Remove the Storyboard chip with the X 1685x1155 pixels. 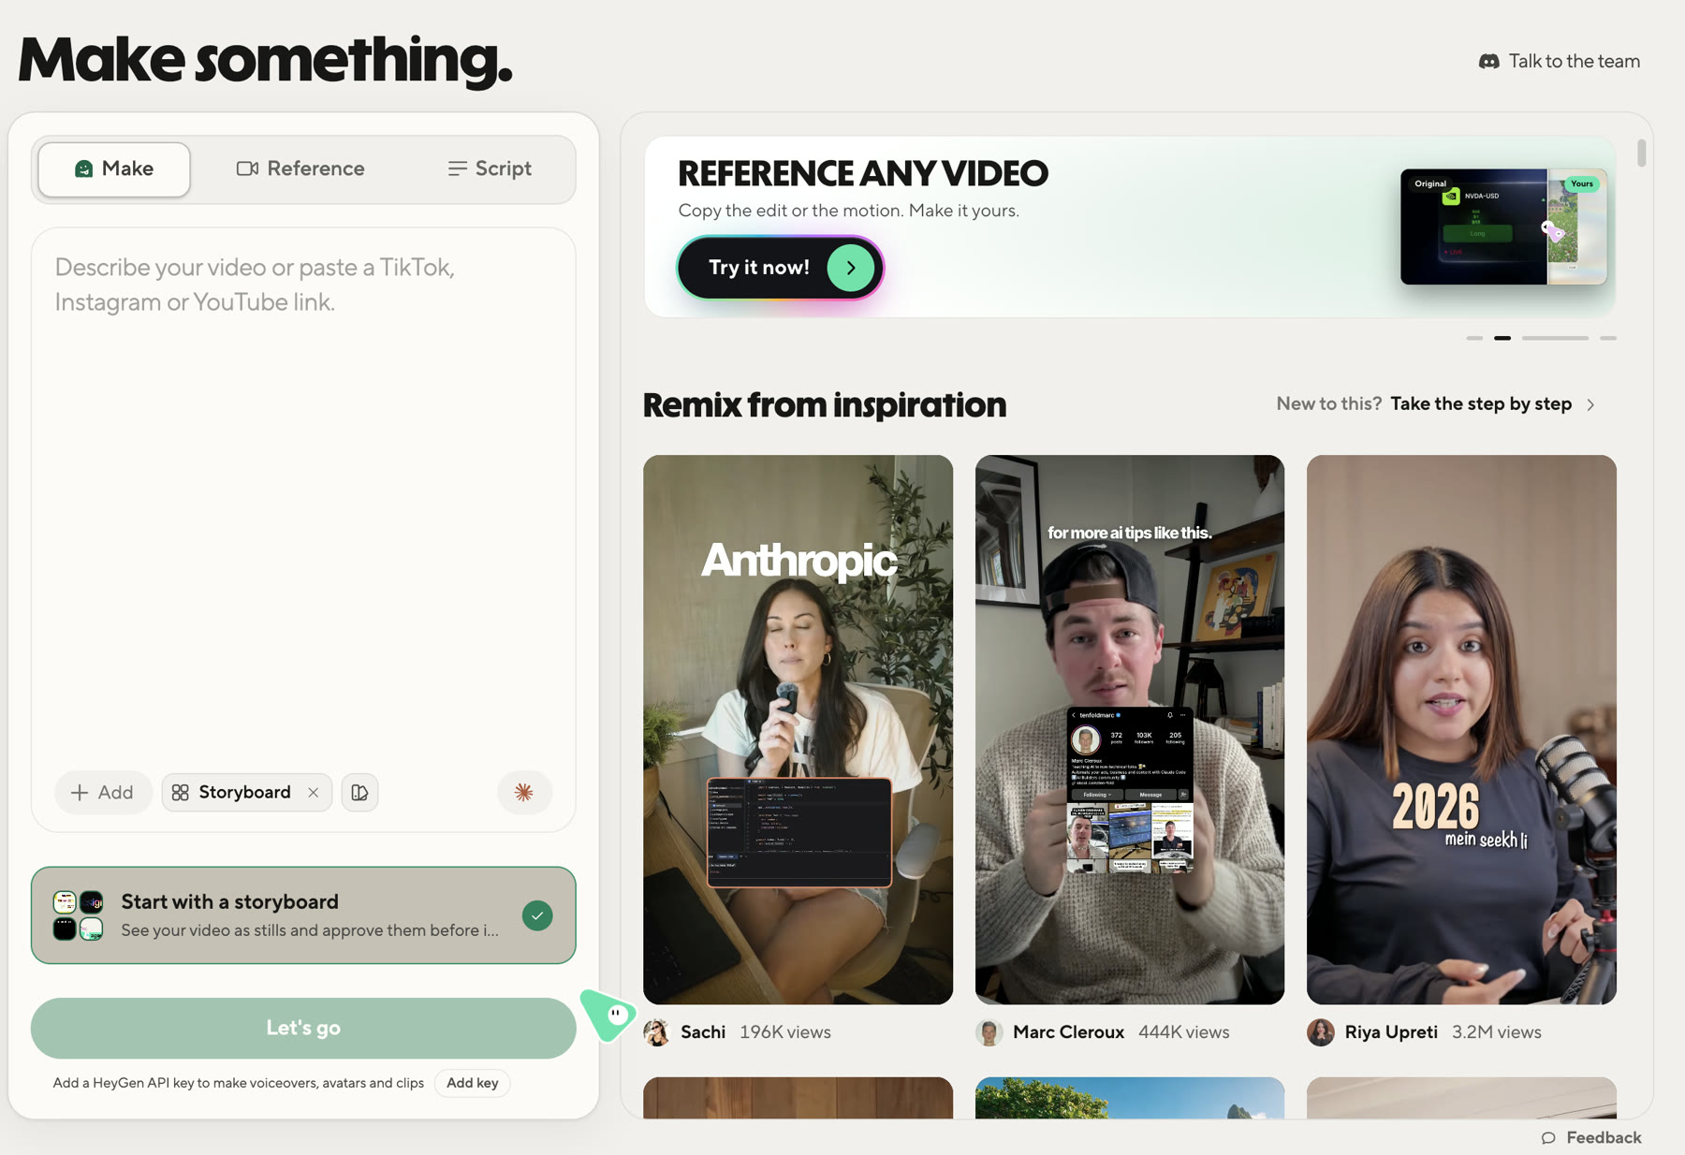[x=314, y=793]
